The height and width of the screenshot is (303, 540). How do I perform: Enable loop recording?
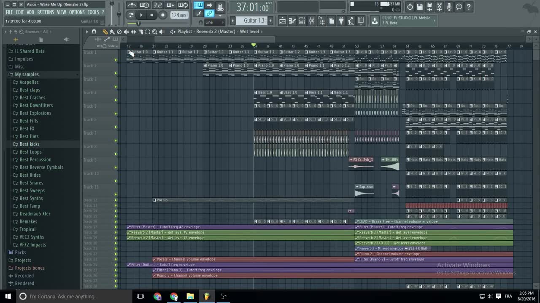(x=183, y=5)
